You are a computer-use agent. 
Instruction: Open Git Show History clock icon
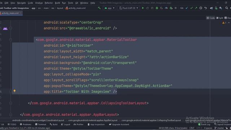[x=201, y=8]
